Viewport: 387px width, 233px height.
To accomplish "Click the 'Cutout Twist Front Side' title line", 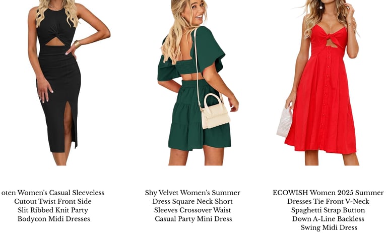I will (53, 201).
